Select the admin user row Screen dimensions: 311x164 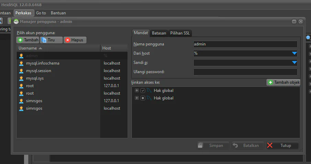tap(72, 56)
